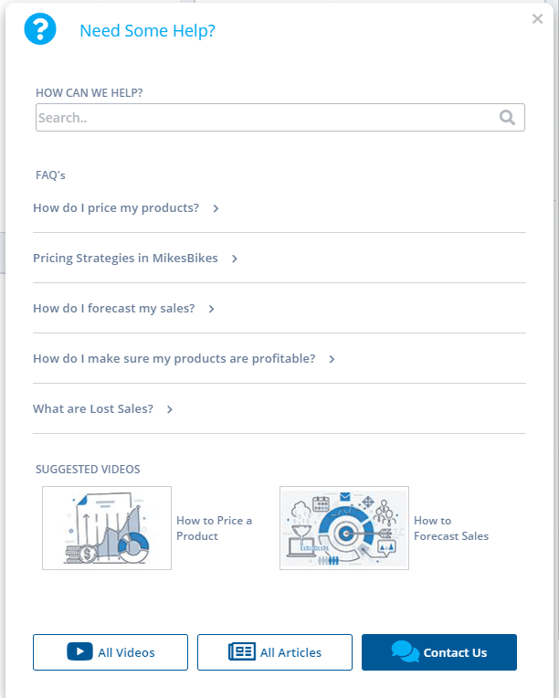Click chevron beside "How do I price my products?"
Image resolution: width=559 pixels, height=698 pixels.
[x=216, y=208]
